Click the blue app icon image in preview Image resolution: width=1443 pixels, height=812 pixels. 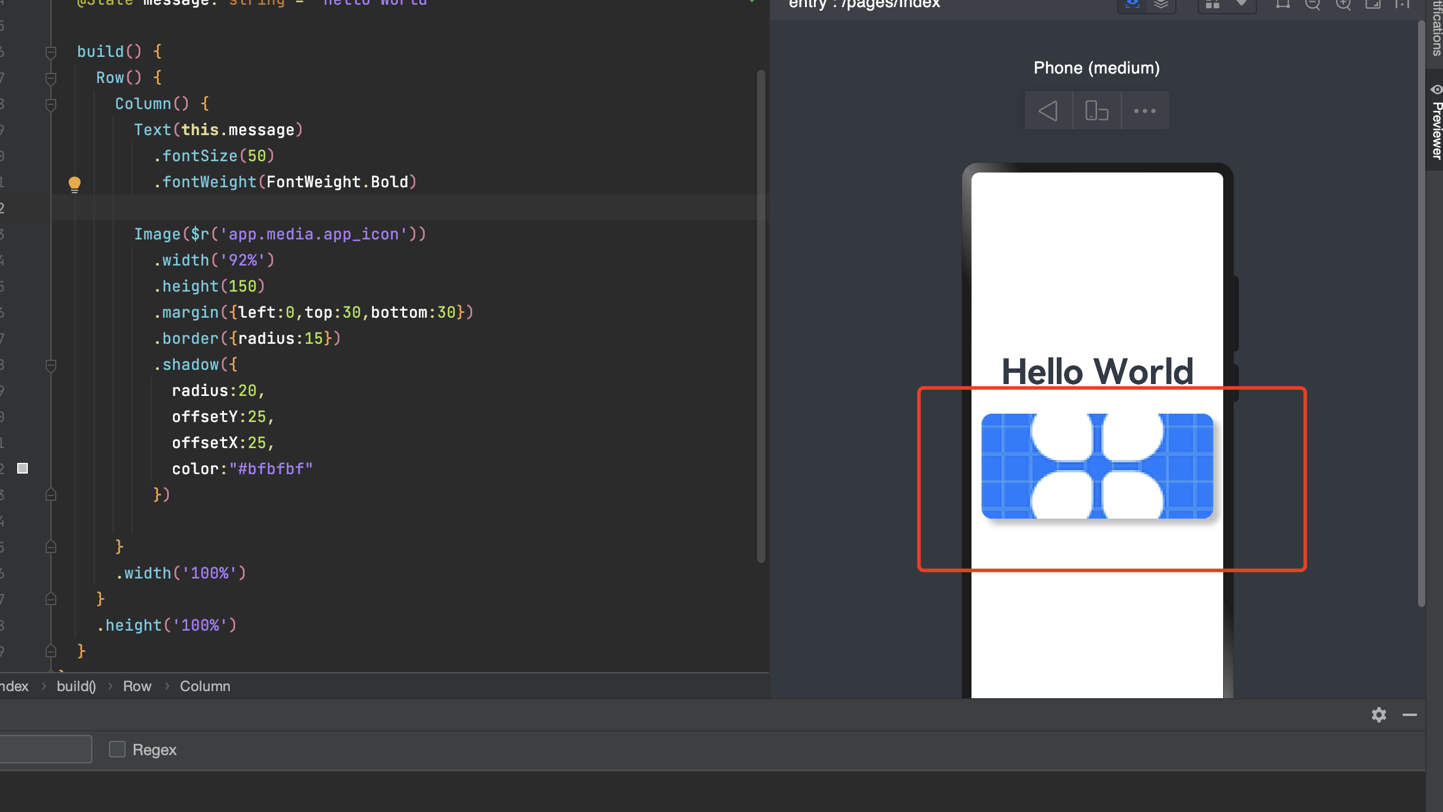[x=1097, y=466]
